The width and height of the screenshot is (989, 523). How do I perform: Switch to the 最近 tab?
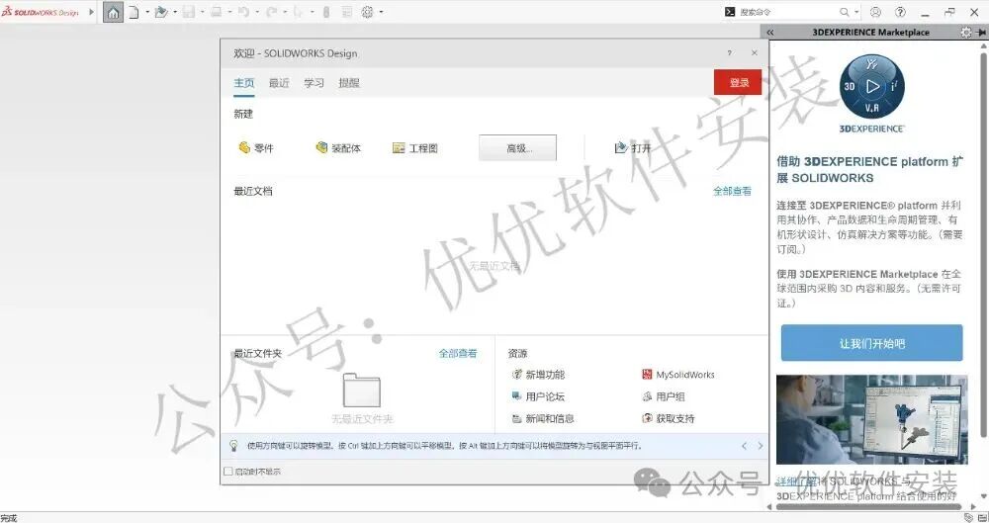[279, 83]
